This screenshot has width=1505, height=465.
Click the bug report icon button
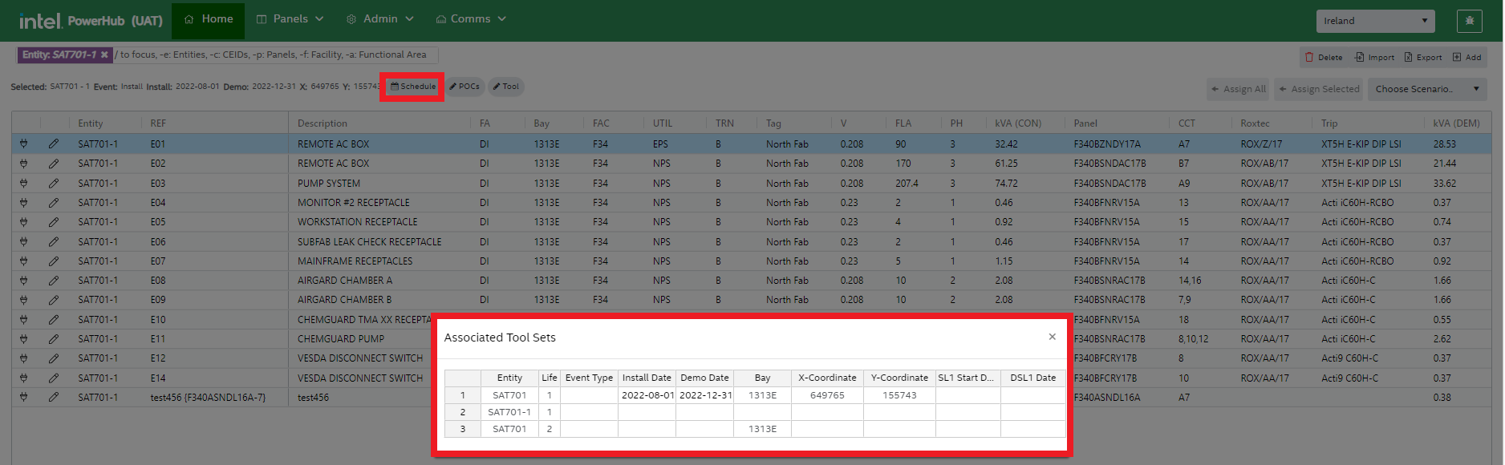[x=1469, y=21]
